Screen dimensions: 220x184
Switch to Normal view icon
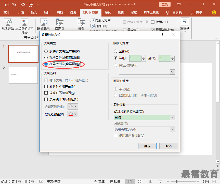130,181
